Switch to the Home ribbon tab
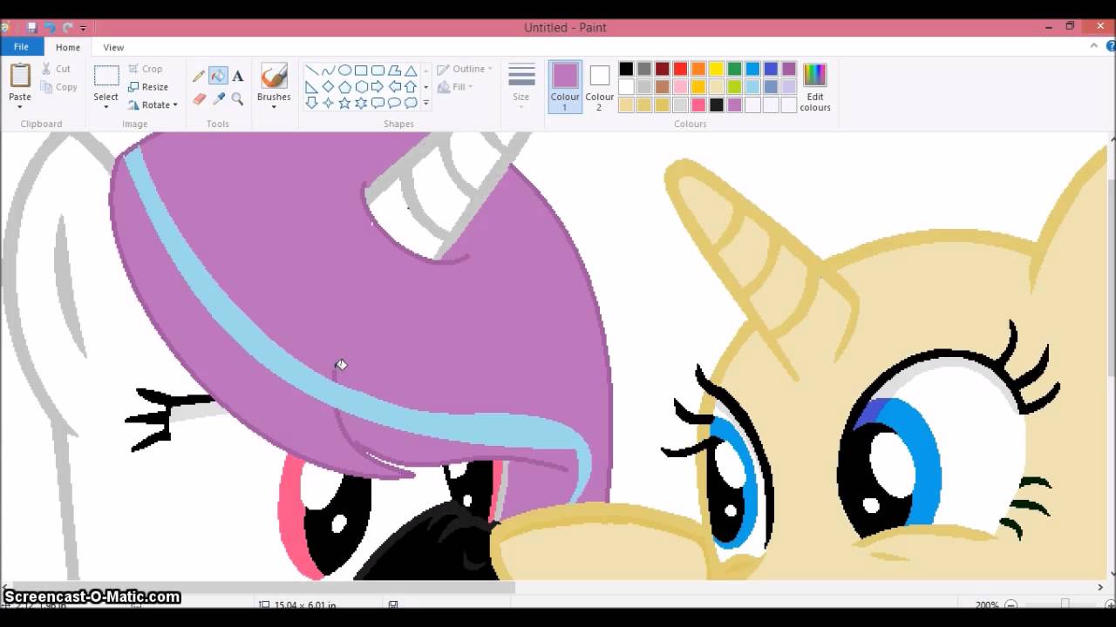 pyautogui.click(x=68, y=47)
